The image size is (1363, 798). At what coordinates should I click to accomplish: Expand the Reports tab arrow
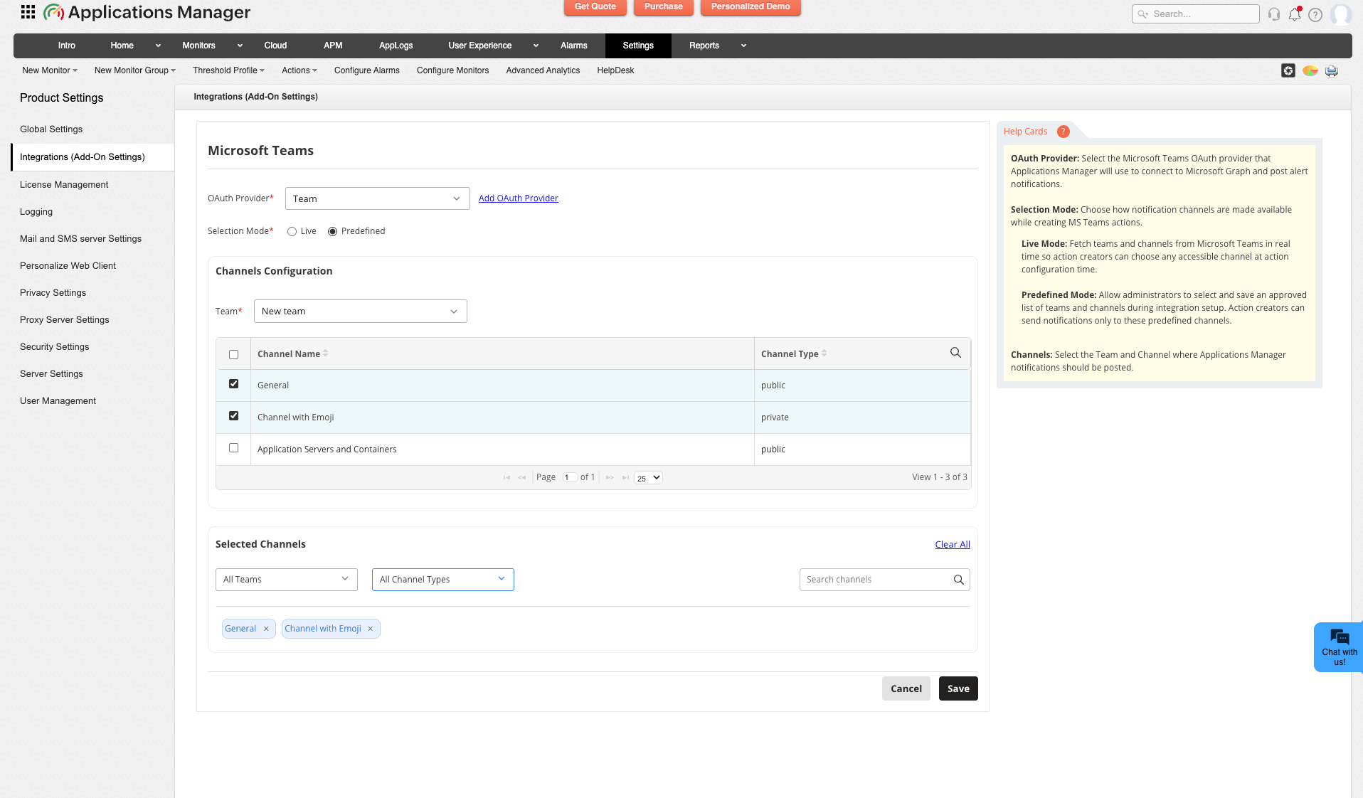pyautogui.click(x=743, y=46)
